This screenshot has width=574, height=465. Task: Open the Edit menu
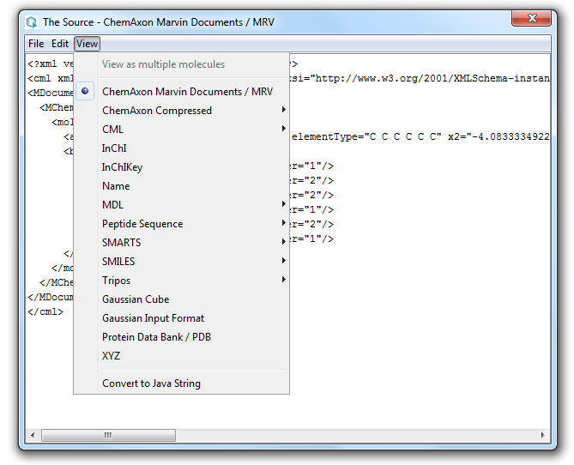pos(60,44)
